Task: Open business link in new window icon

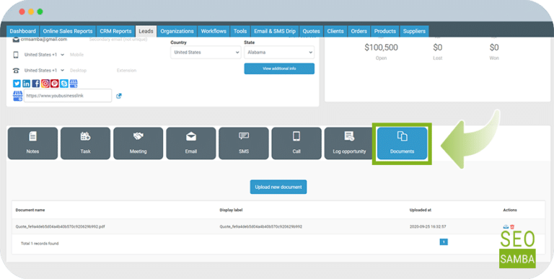Action: tap(119, 96)
